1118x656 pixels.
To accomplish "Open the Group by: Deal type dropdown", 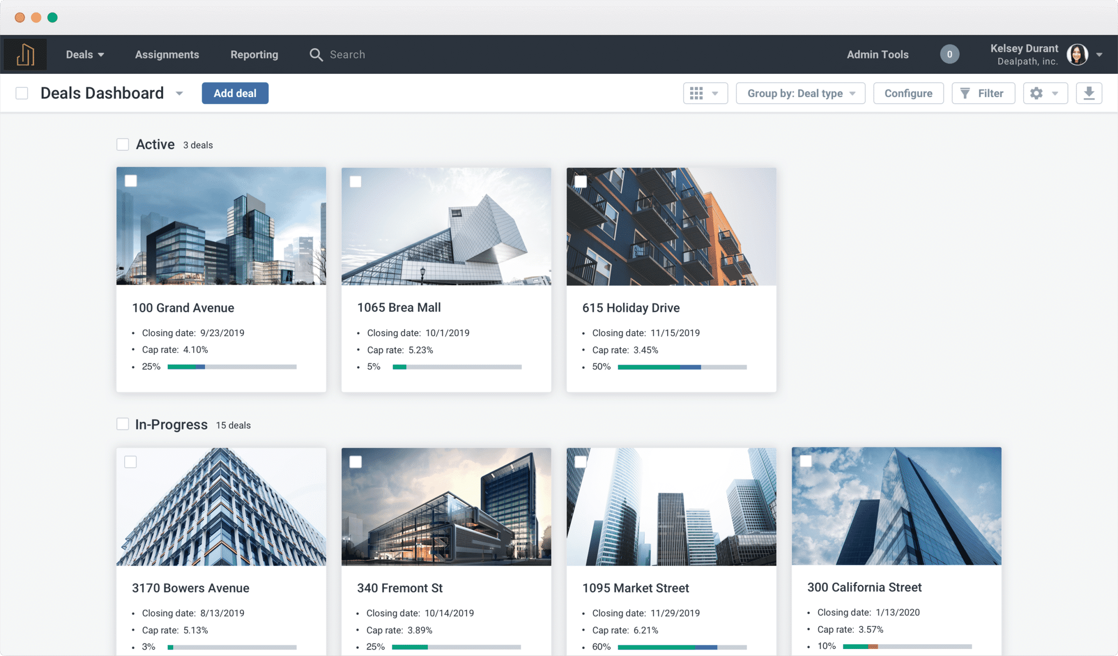I will 800,93.
